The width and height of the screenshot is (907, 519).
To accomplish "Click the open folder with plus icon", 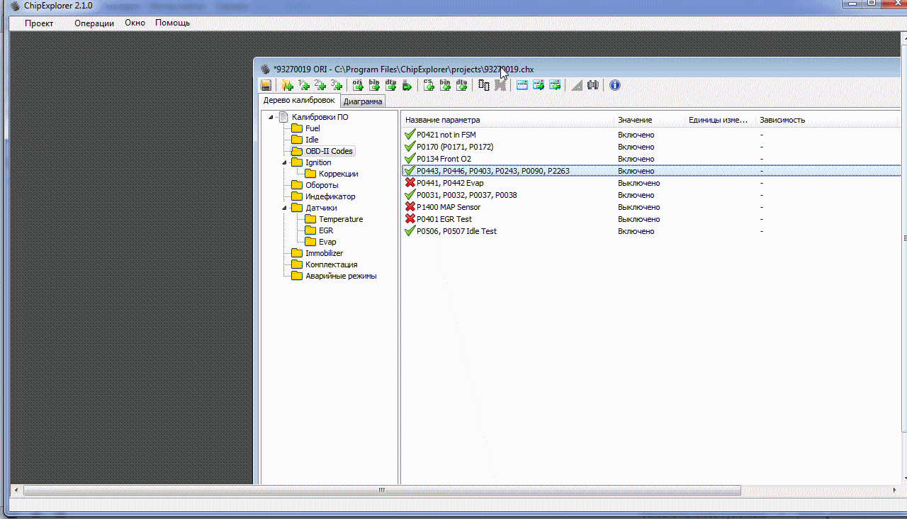I will tap(287, 85).
